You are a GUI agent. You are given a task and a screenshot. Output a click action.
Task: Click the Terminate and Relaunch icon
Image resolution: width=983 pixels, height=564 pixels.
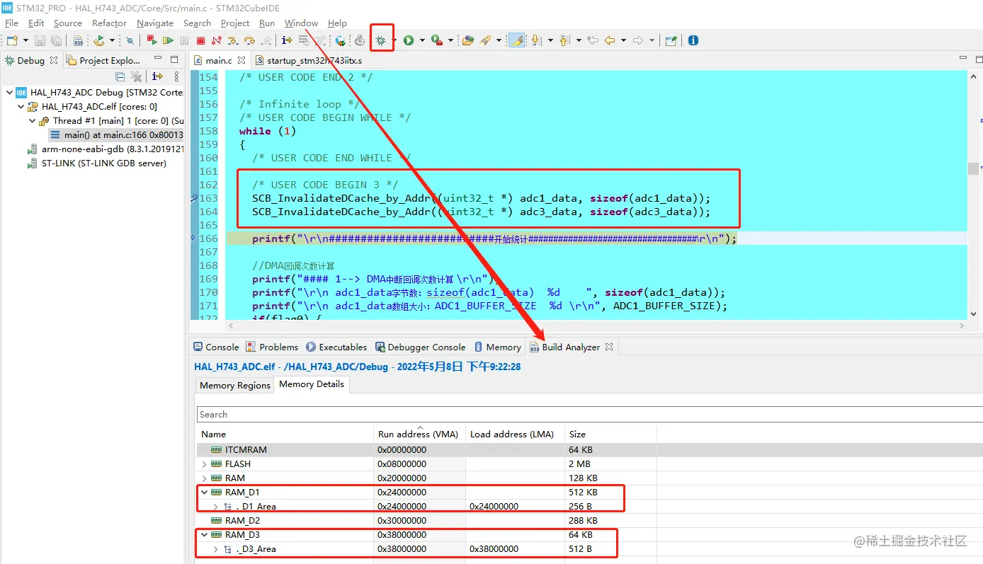(152, 40)
